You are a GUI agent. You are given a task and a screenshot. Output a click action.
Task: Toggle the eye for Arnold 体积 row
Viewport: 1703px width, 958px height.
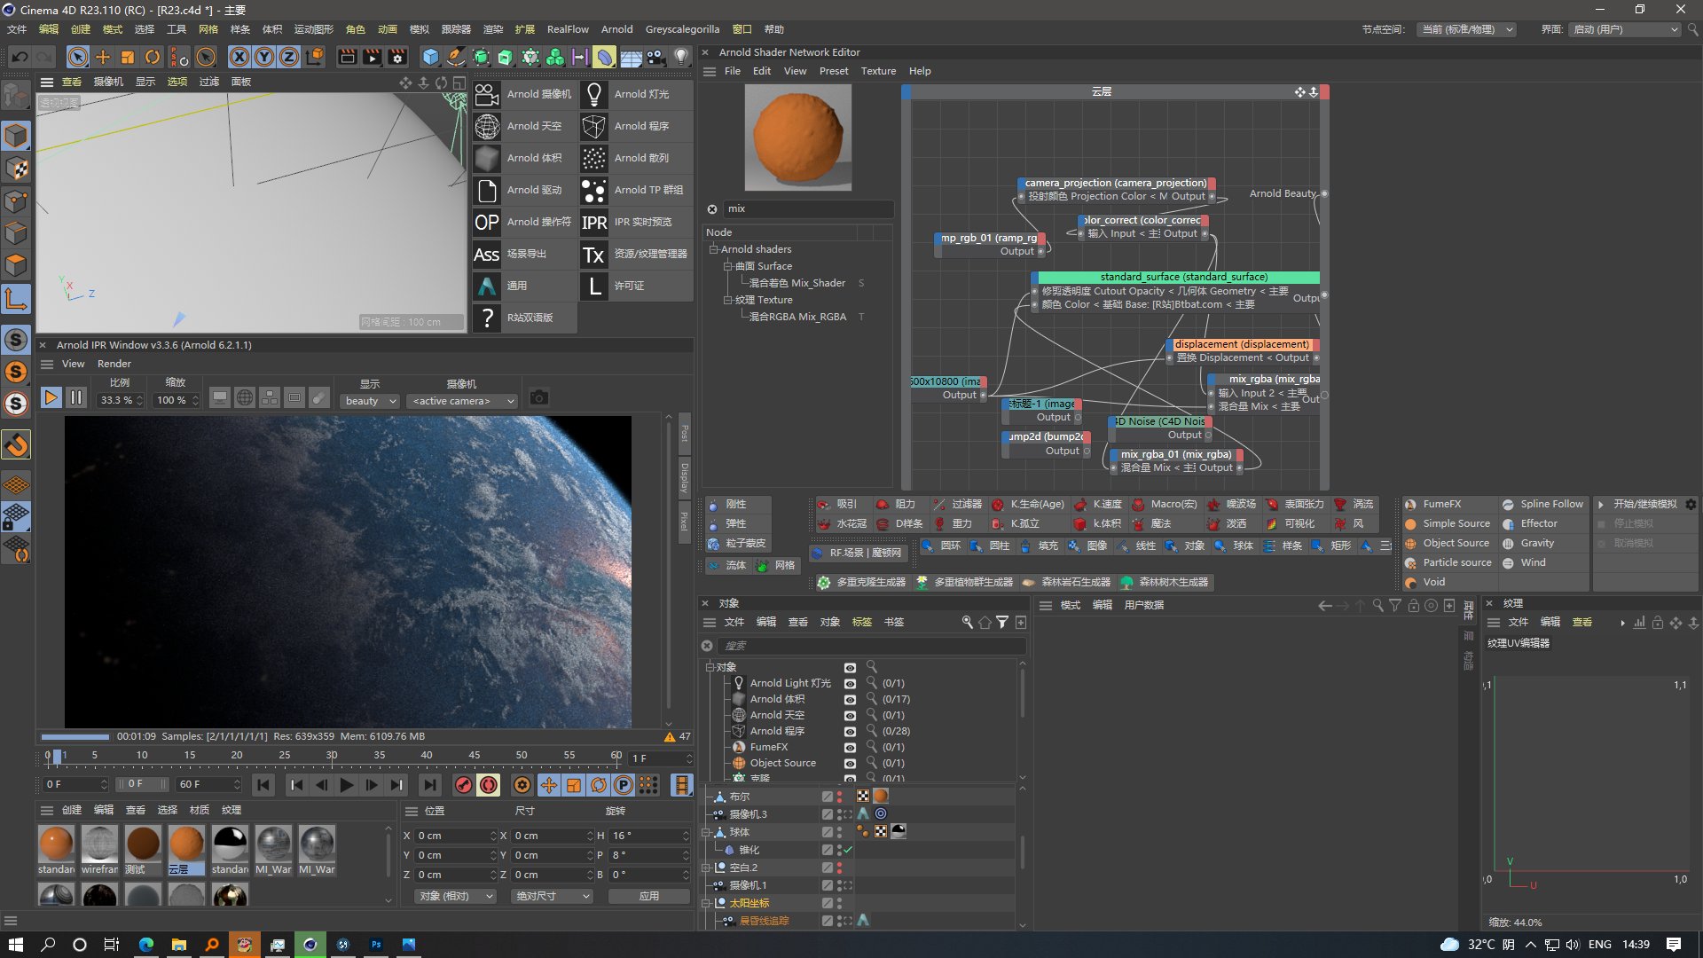pos(850,700)
